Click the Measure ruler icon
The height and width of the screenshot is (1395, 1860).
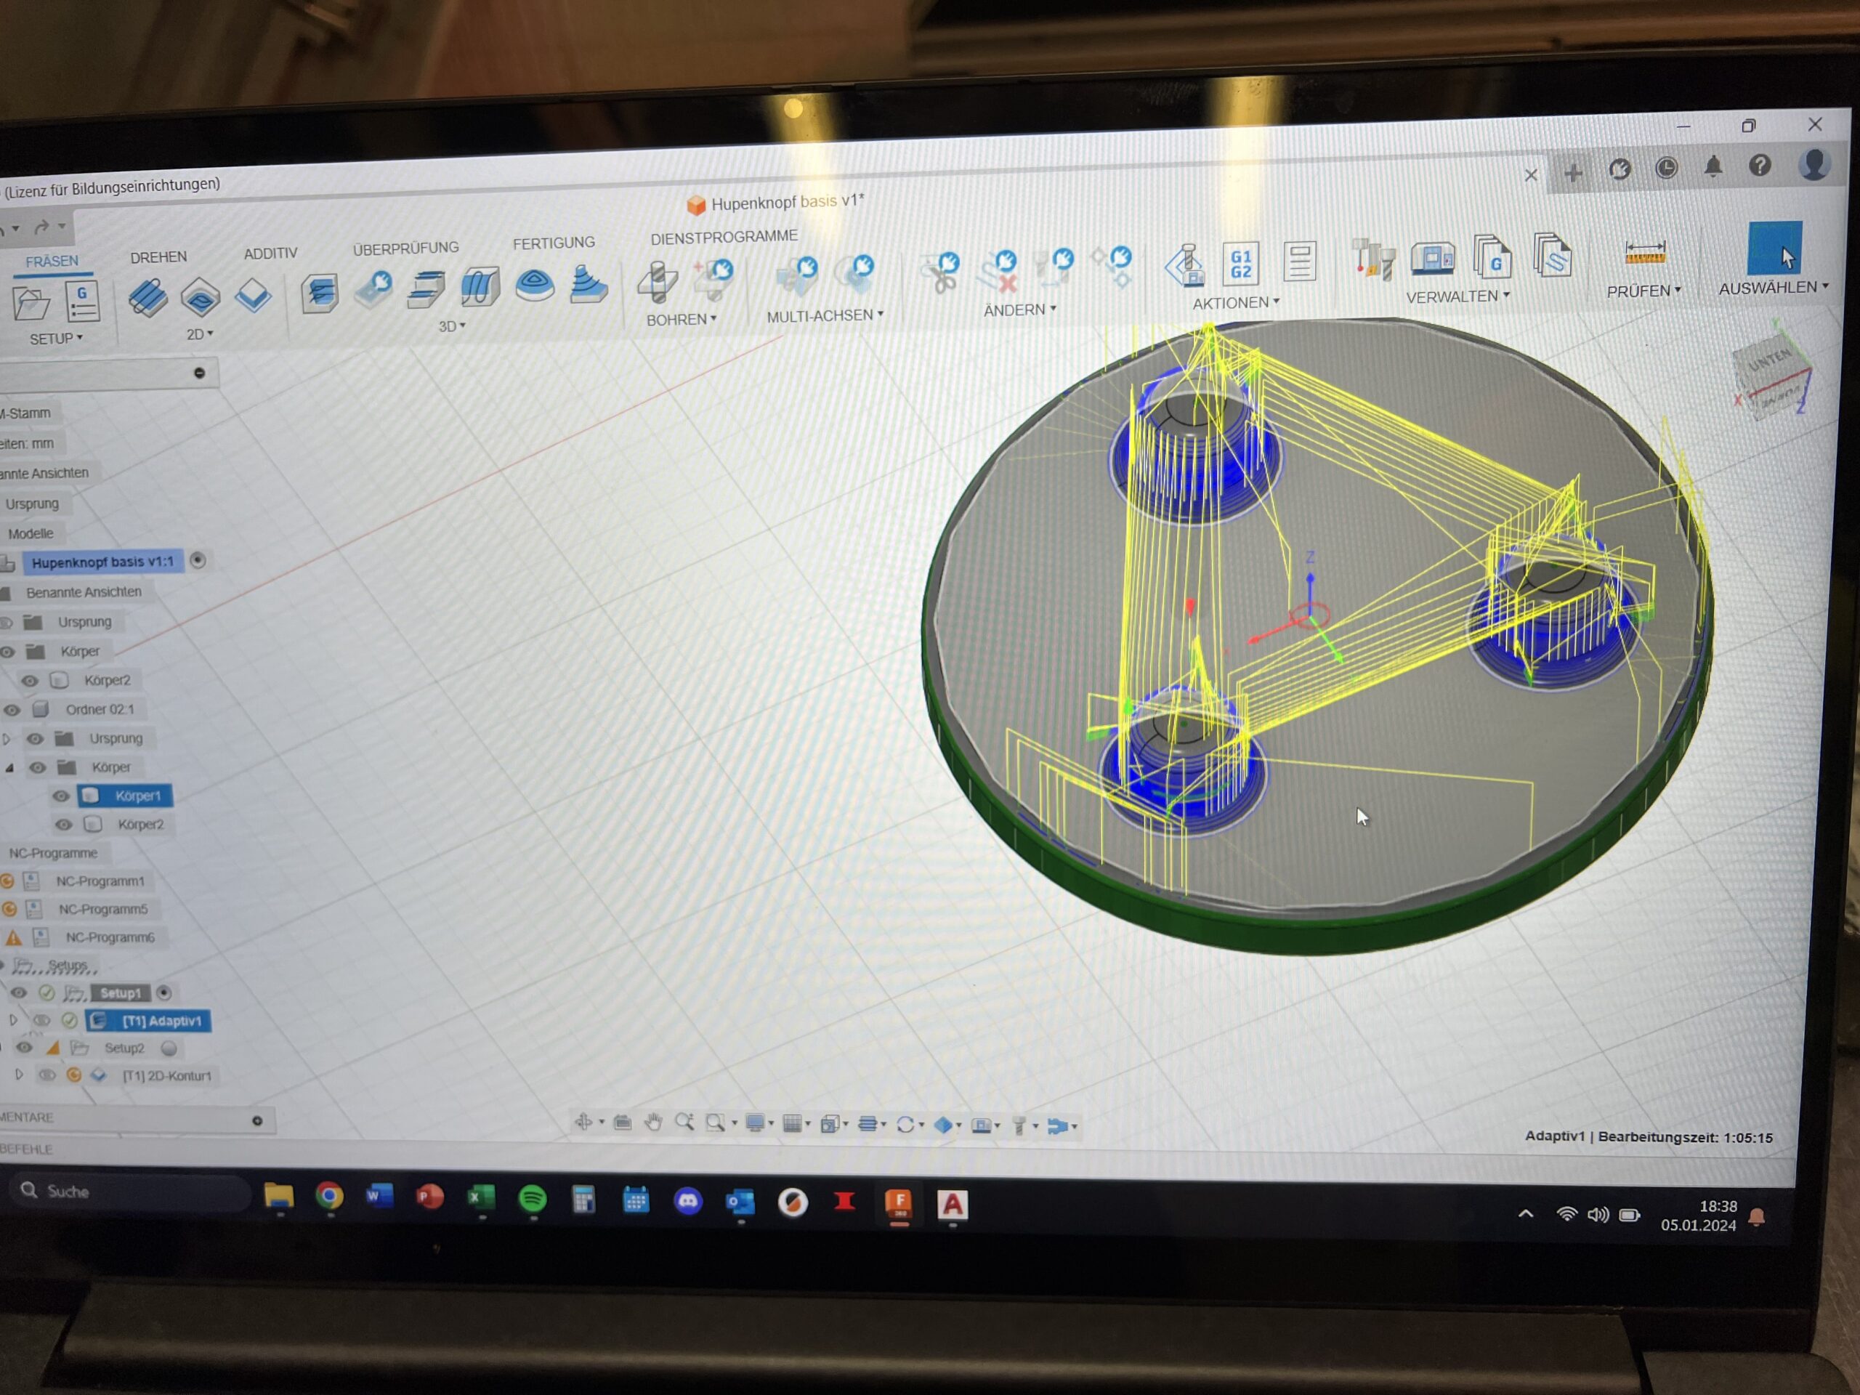click(1644, 252)
